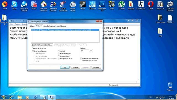Select the lang folder on the desktop
177x100 pixels.
click(160, 32)
